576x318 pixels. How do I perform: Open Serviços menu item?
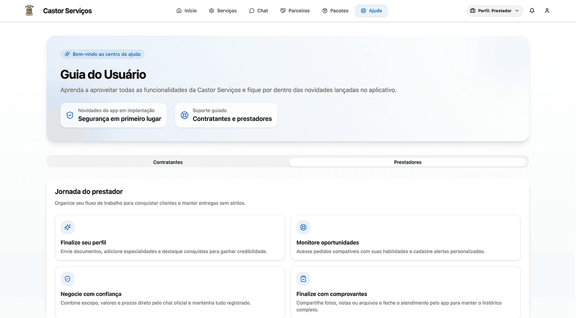click(223, 11)
